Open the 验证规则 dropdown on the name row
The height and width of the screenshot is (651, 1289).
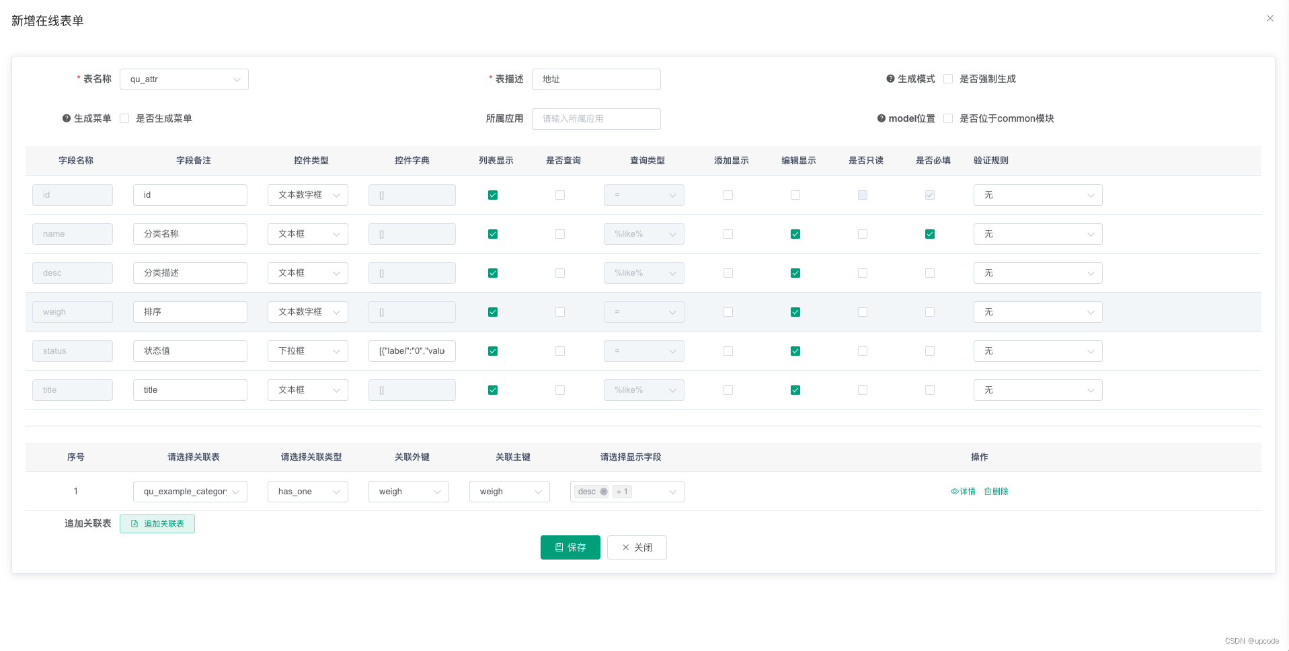[x=1038, y=233]
